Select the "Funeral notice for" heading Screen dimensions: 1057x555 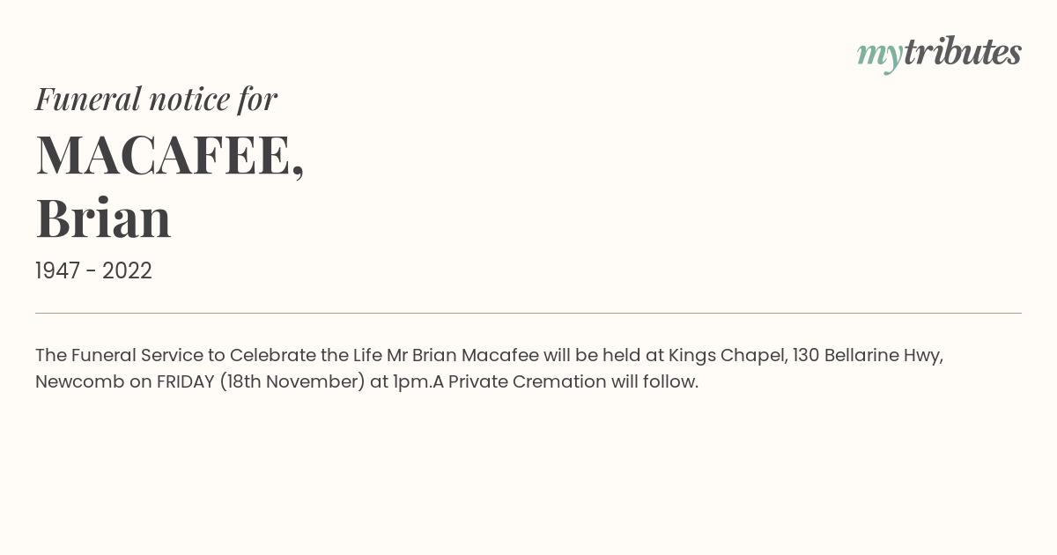pos(157,99)
